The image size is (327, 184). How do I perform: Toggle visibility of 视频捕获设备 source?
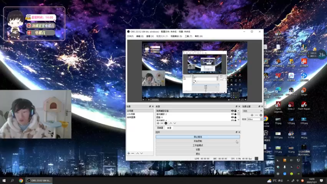232,111
